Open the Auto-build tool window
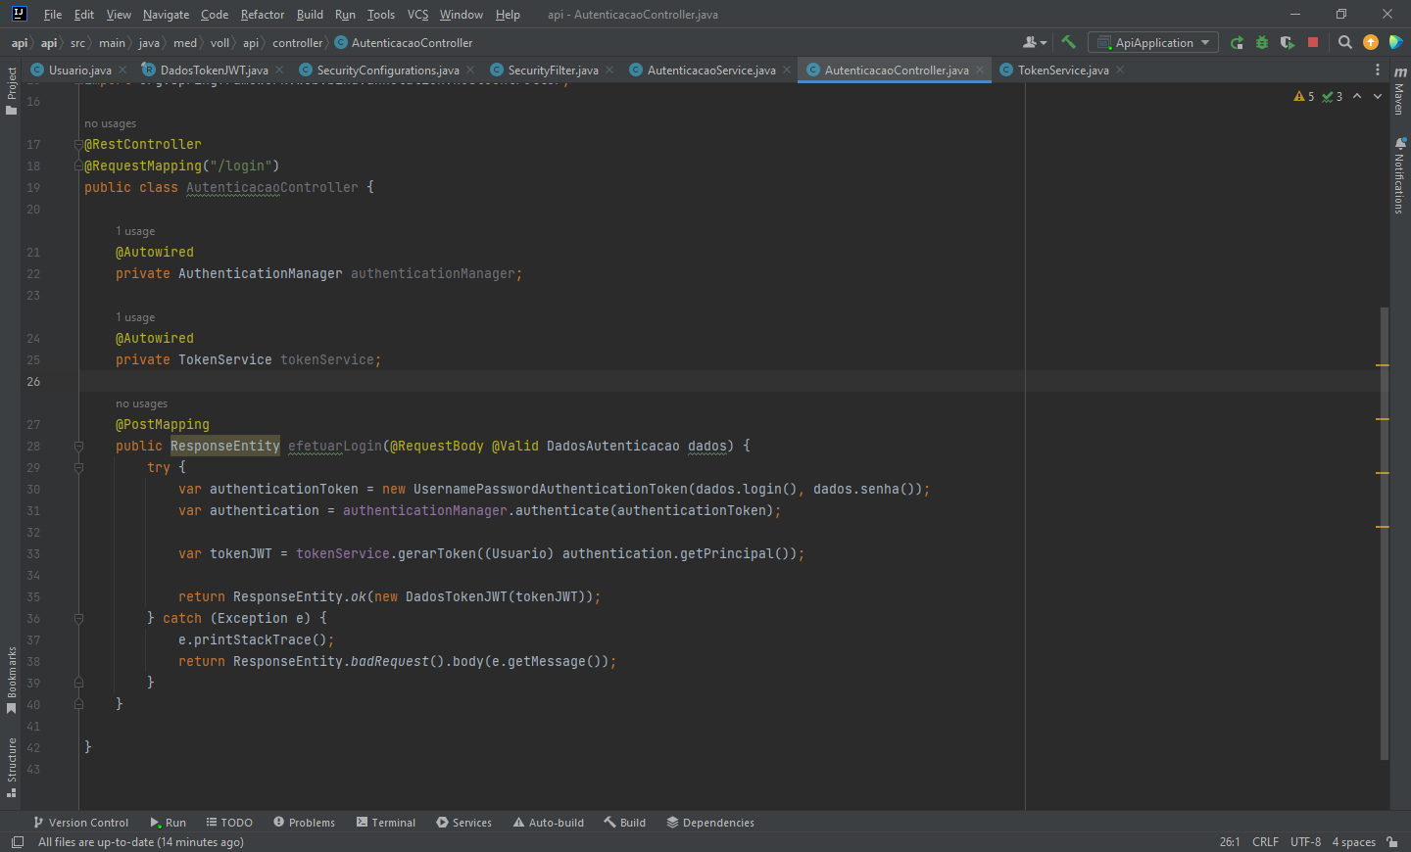Viewport: 1411px width, 852px height. pyautogui.click(x=548, y=823)
